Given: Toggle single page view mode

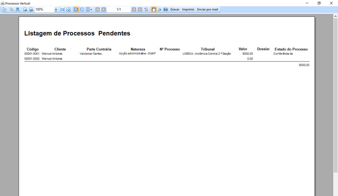Looking at the screenshot, I should (x=76, y=9).
